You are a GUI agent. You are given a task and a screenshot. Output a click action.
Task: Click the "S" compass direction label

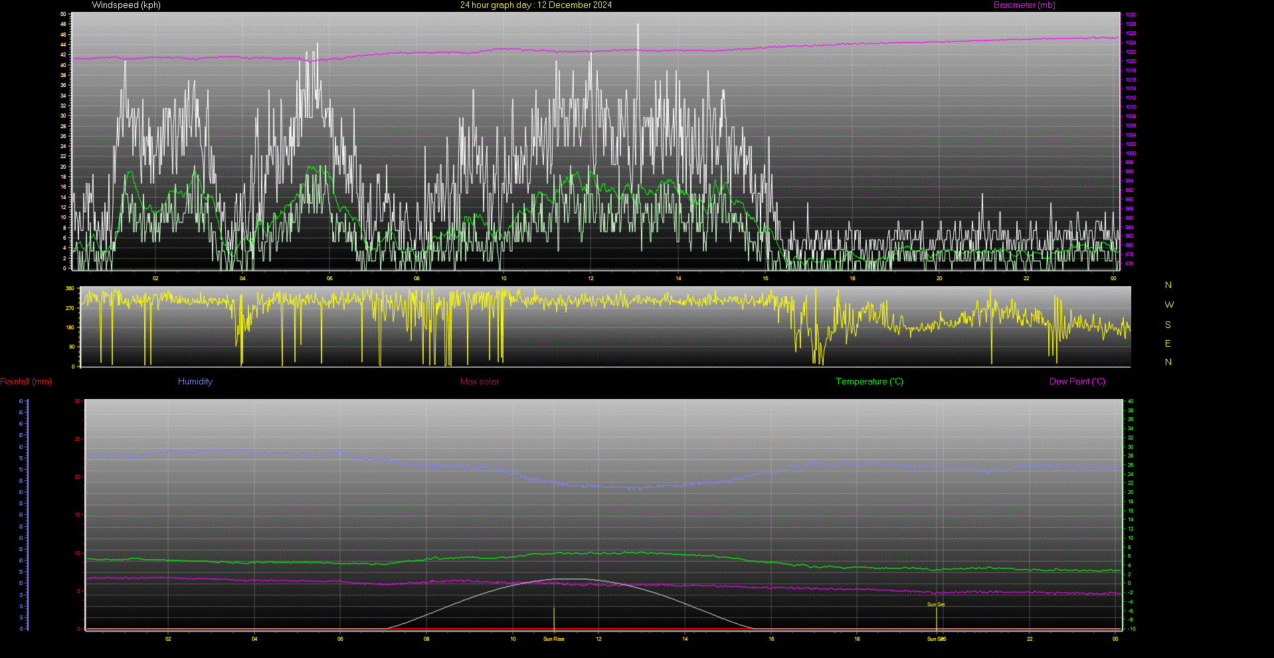coord(1168,325)
